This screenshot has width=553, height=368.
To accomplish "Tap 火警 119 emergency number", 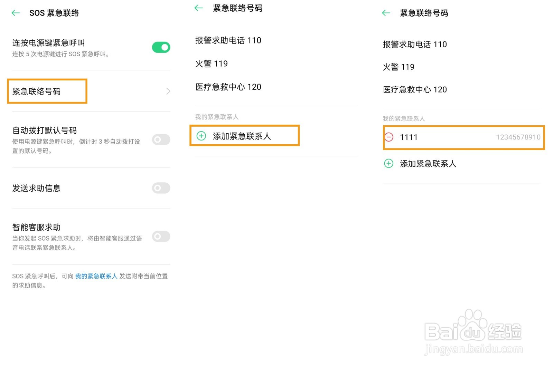I will (211, 64).
